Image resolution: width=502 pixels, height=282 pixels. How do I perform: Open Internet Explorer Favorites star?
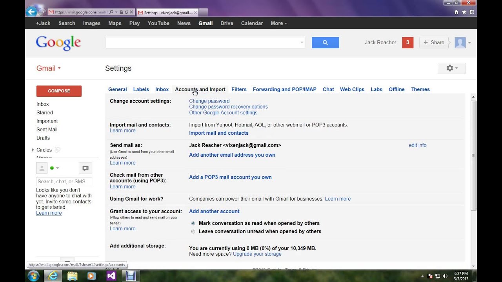(464, 12)
